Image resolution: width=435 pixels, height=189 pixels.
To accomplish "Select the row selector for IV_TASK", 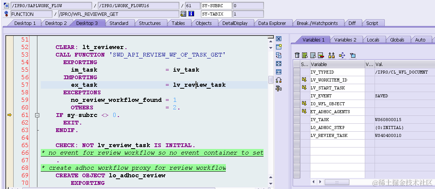I will [296, 120].
